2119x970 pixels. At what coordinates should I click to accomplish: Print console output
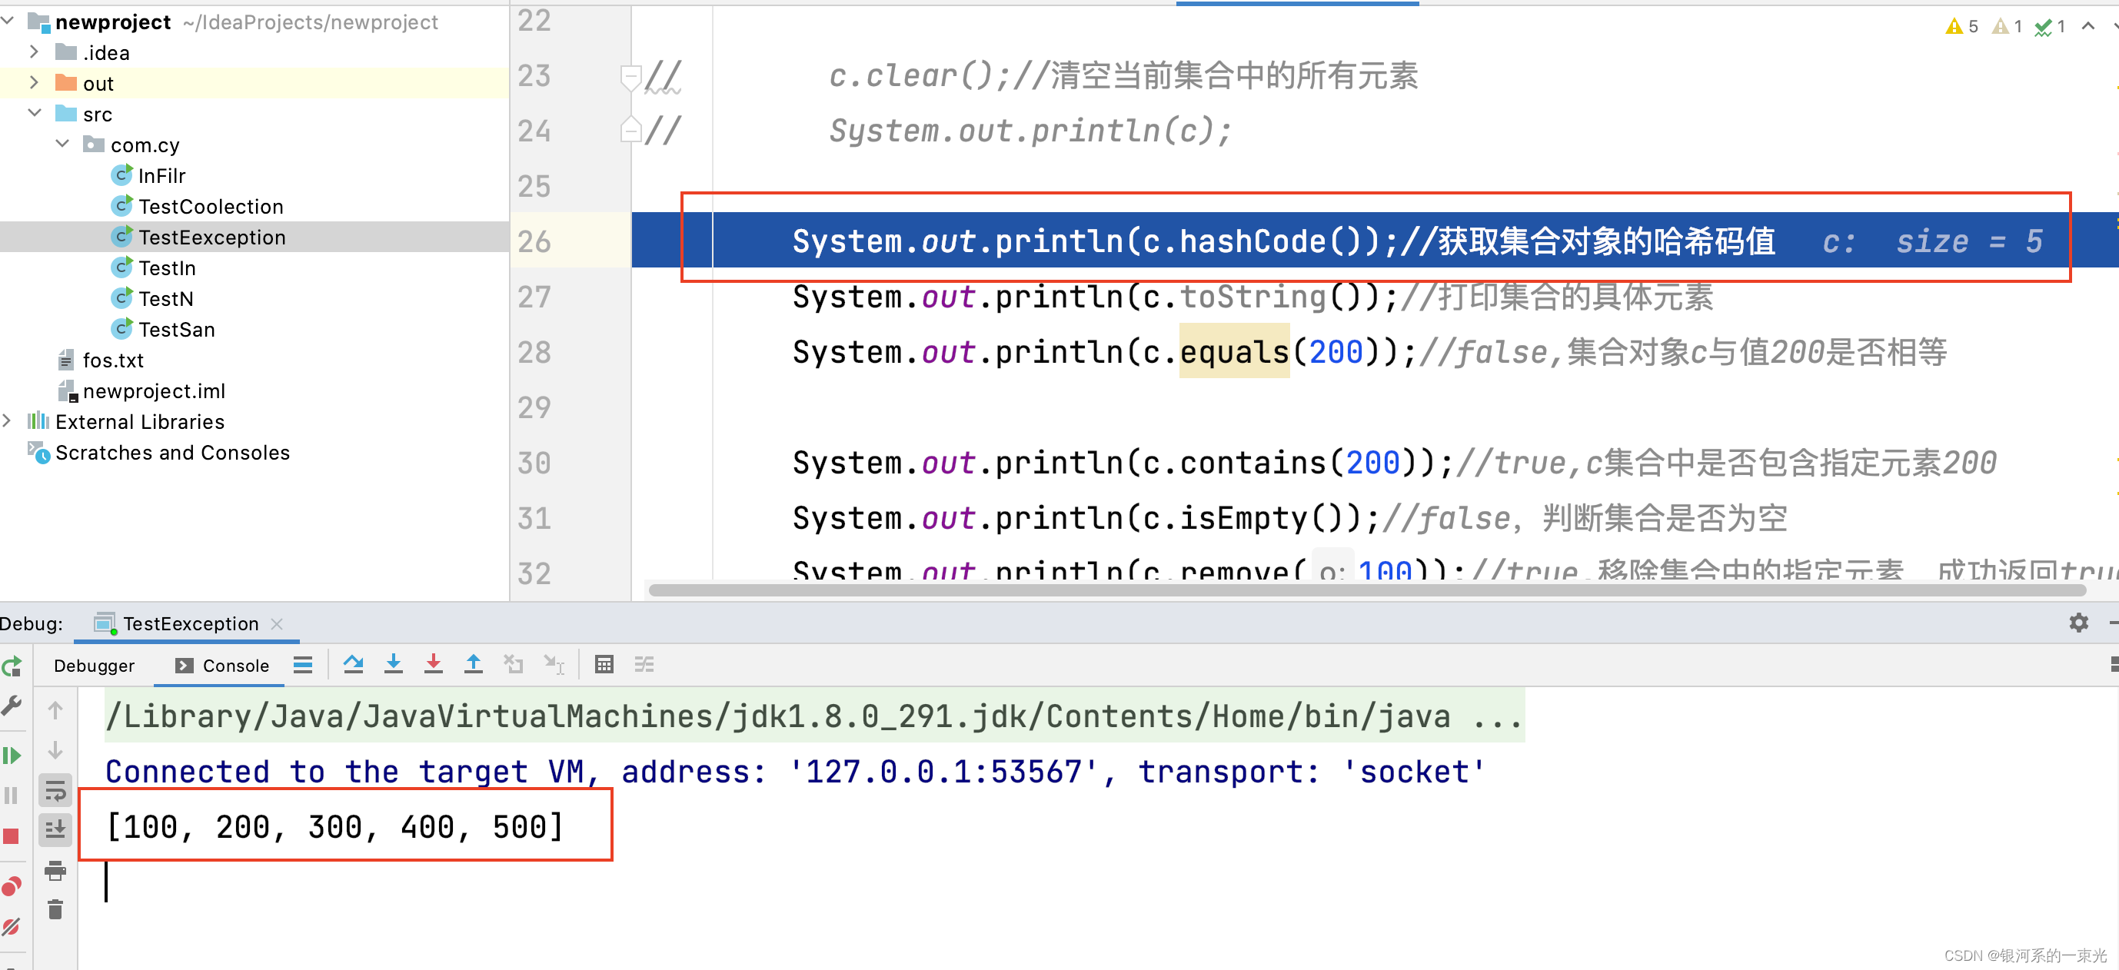pyautogui.click(x=55, y=871)
